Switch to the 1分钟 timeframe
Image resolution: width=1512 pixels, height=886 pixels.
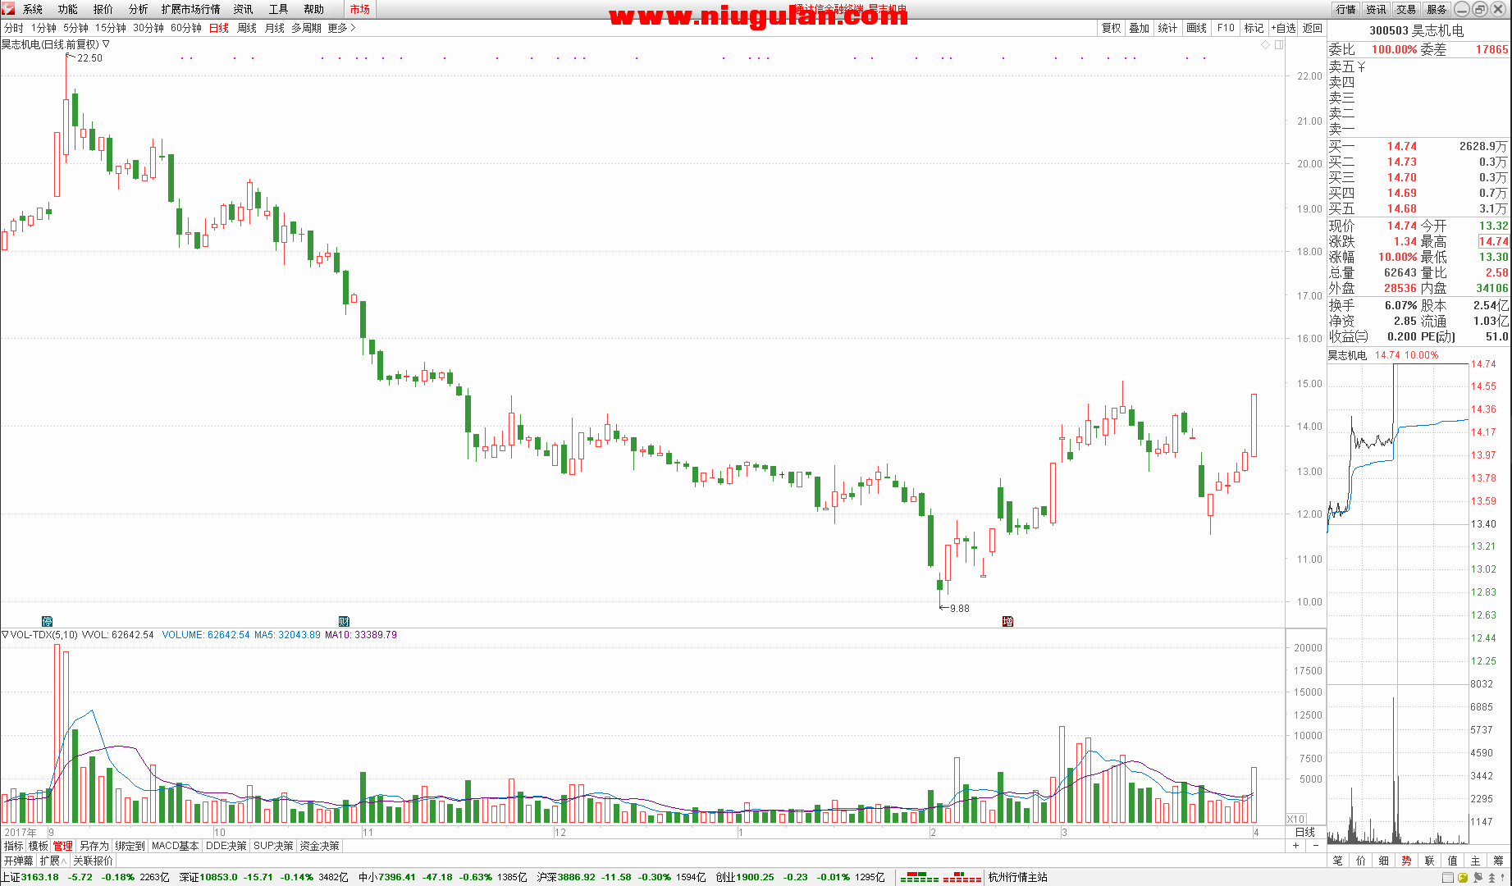pos(43,28)
